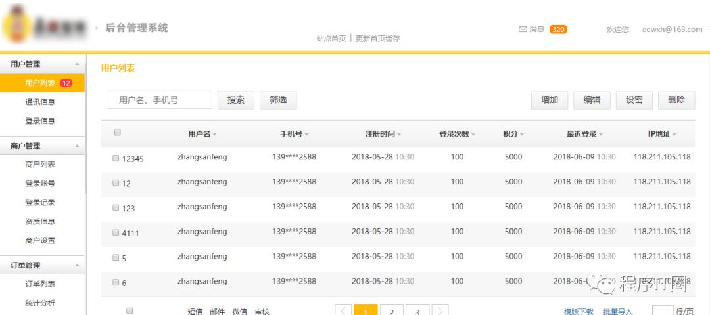Select 用户列表 in the sidebar
This screenshot has width=710, height=315.
point(42,83)
